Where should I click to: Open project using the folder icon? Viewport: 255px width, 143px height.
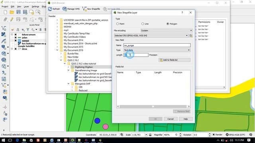[12, 12]
